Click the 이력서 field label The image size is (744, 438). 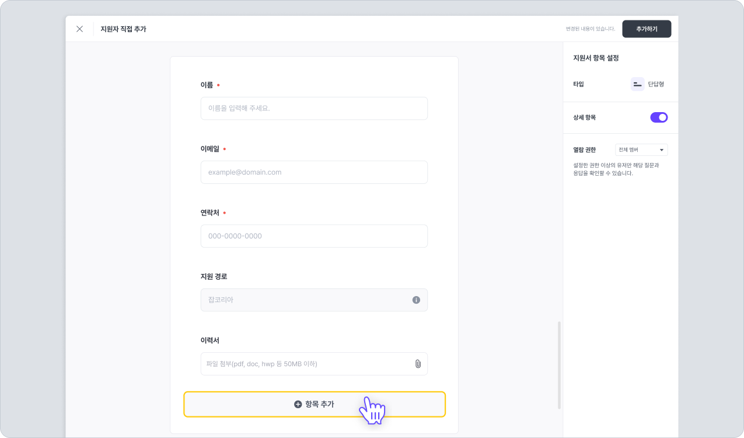[x=210, y=340]
